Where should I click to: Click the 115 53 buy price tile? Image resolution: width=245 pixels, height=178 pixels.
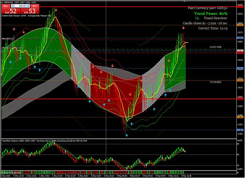pos(30,11)
